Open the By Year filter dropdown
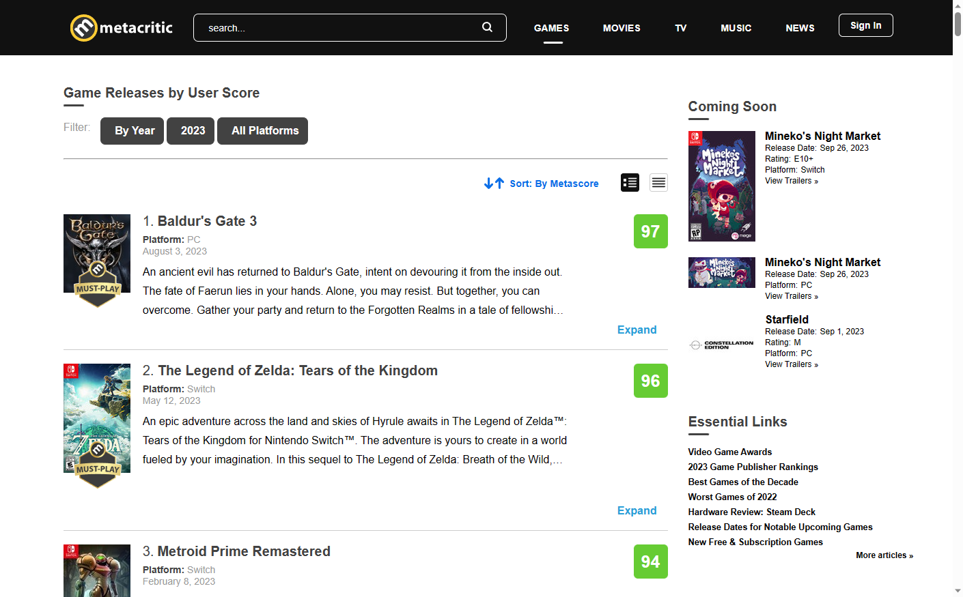 pos(132,131)
